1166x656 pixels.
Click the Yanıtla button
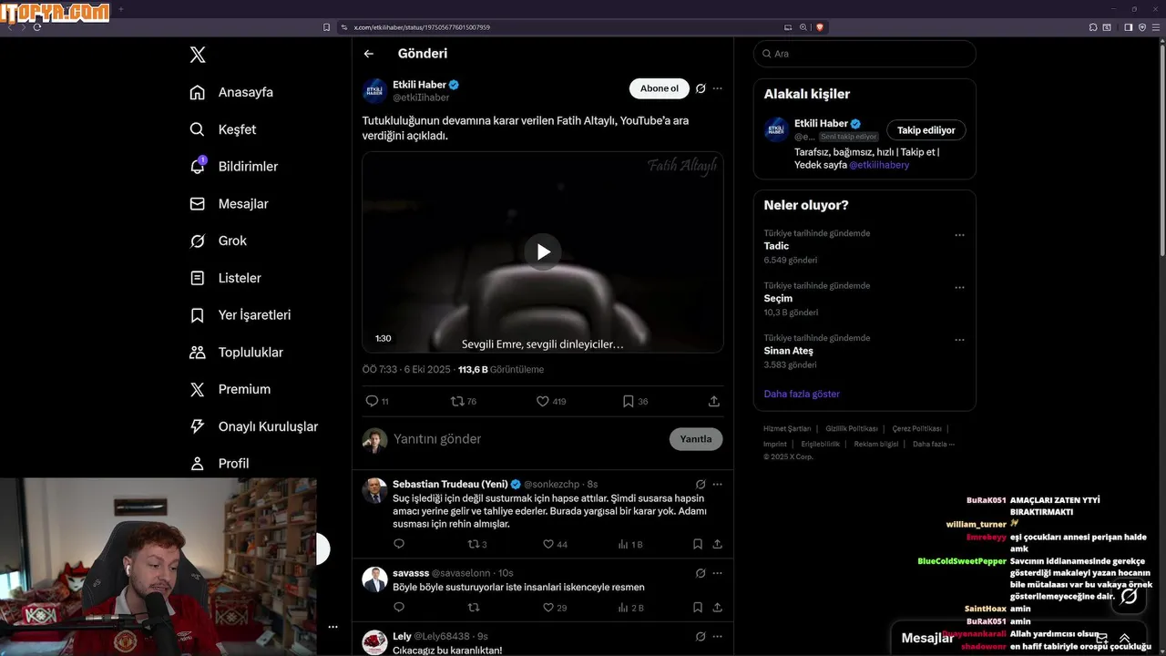696,439
